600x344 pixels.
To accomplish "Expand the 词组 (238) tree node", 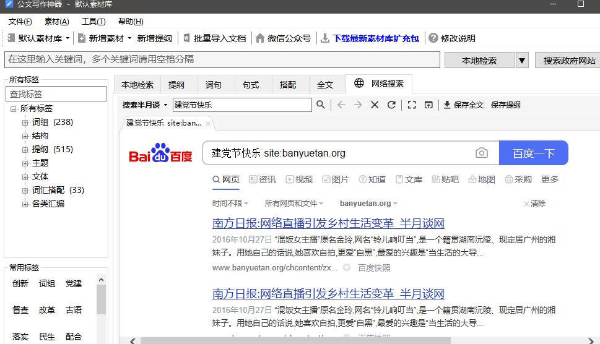I will tap(25, 123).
